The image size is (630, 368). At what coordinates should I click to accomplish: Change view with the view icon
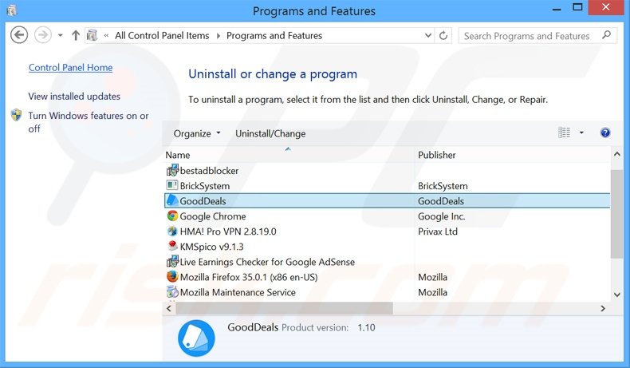[x=564, y=133]
